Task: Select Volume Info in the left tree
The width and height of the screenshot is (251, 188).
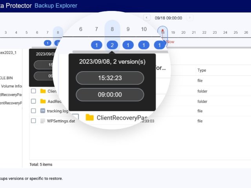Action: click(11, 86)
